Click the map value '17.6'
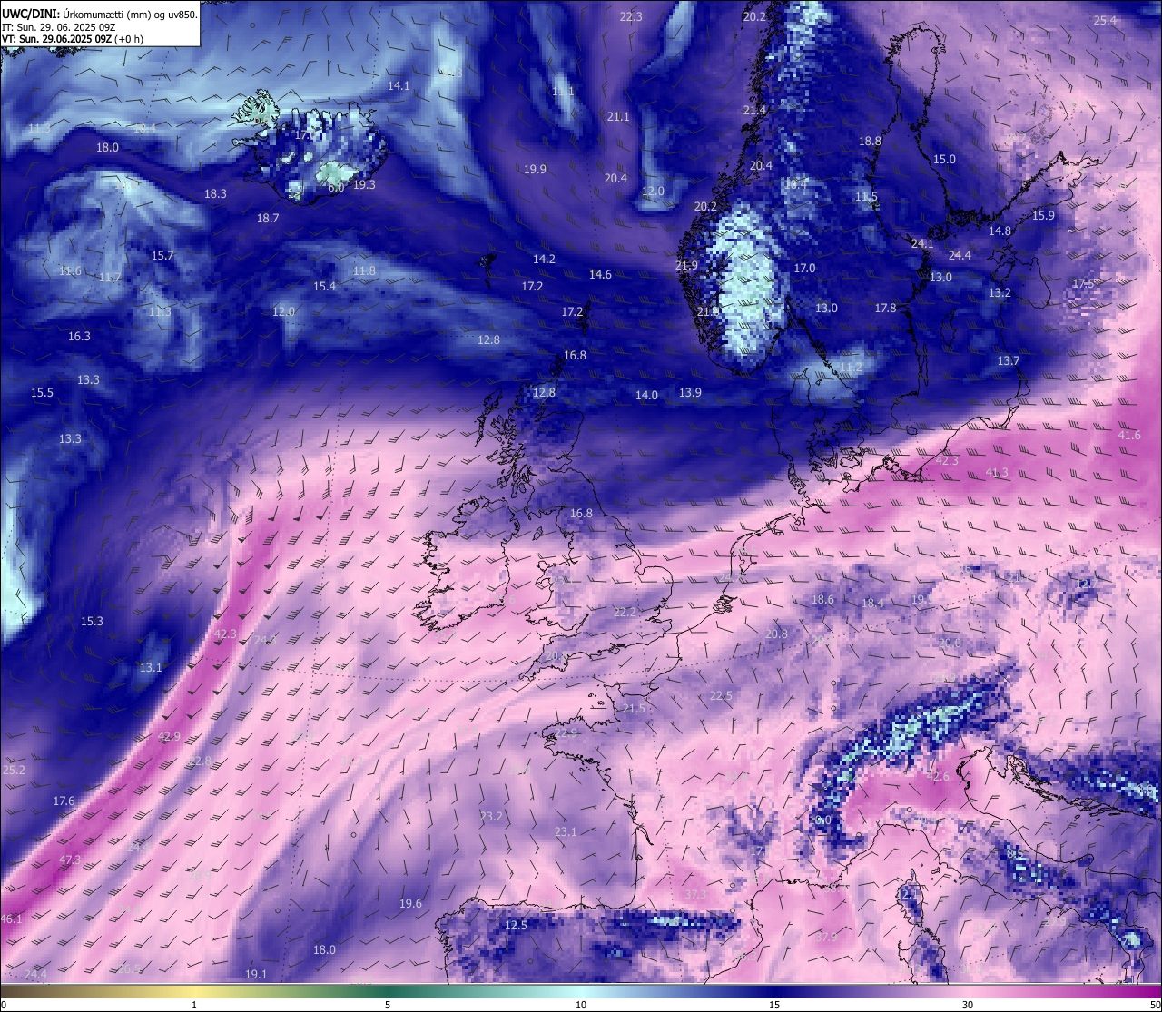This screenshot has width=1162, height=1012. [64, 801]
